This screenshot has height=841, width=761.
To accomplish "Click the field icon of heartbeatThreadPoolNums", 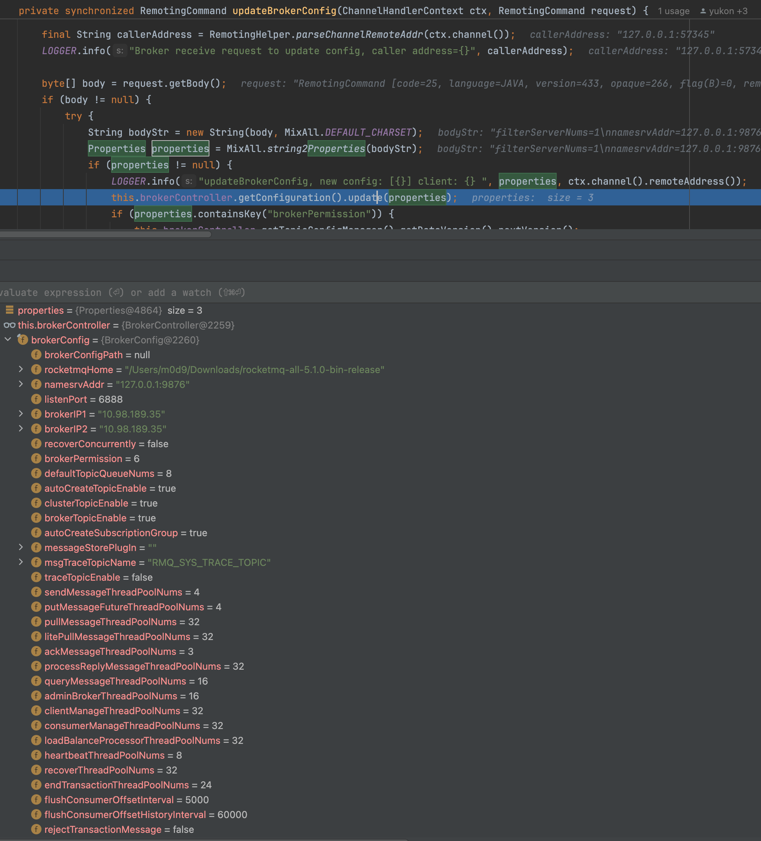I will click(x=36, y=755).
